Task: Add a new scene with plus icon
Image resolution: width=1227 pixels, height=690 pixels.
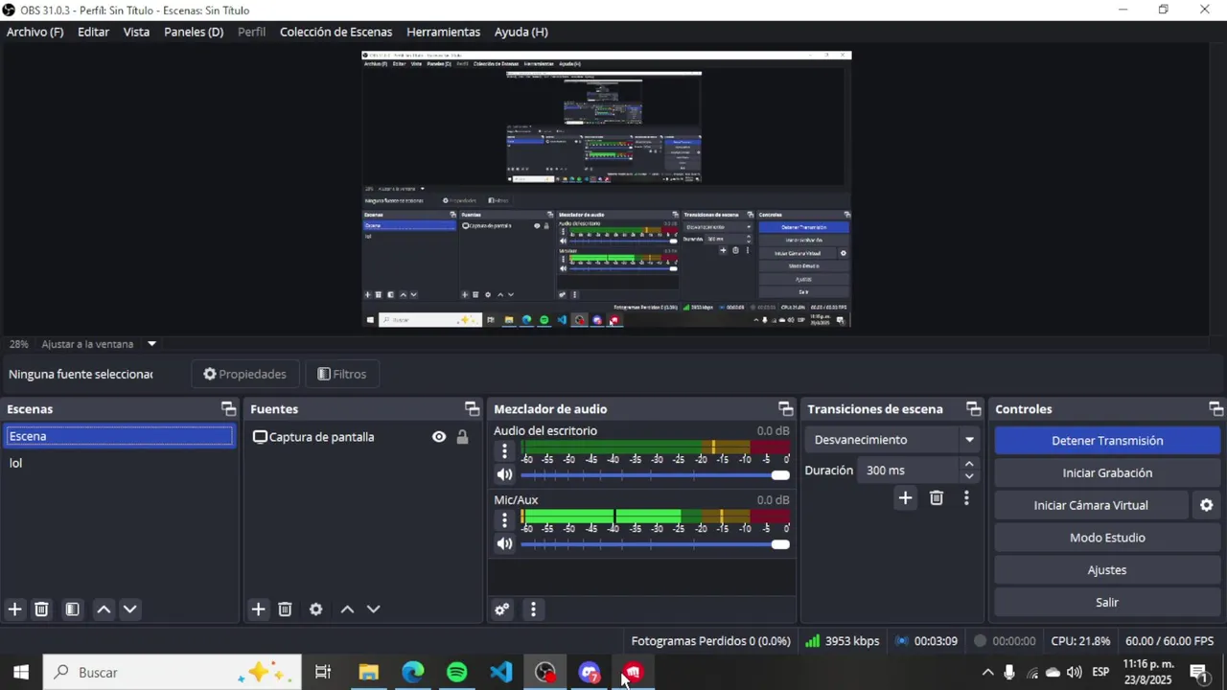Action: [x=14, y=609]
